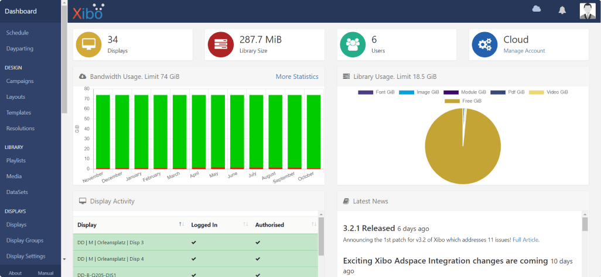Image resolution: width=601 pixels, height=277 pixels.
Task: Open the More Statistics link
Action: tap(297, 77)
